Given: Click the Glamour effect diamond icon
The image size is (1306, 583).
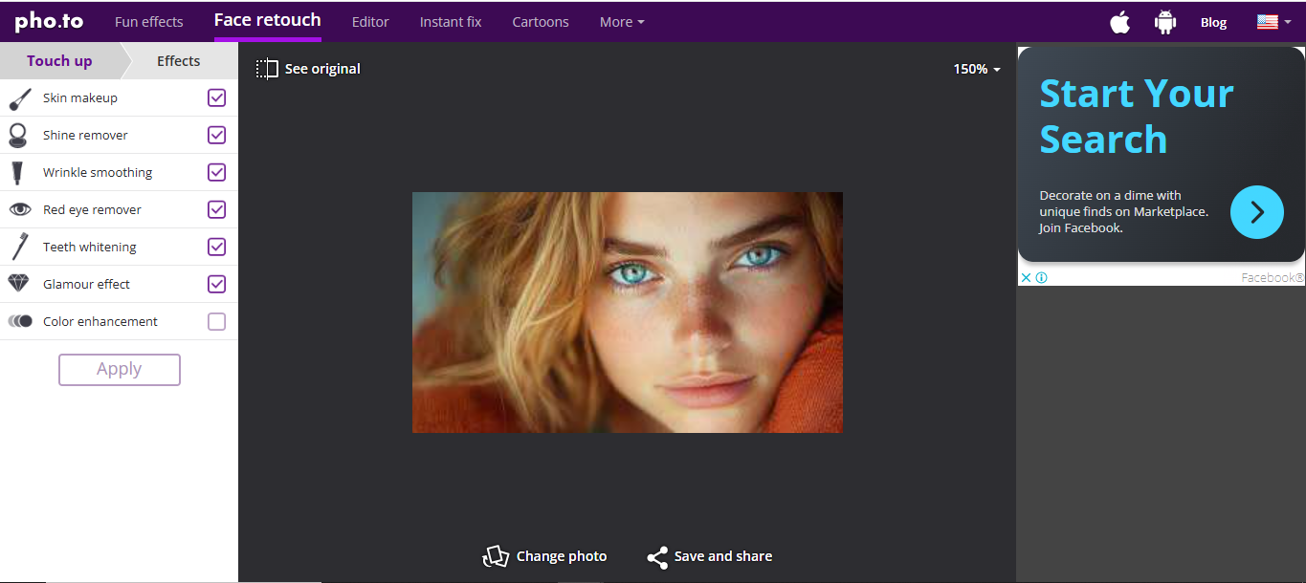Looking at the screenshot, I should coord(20,284).
